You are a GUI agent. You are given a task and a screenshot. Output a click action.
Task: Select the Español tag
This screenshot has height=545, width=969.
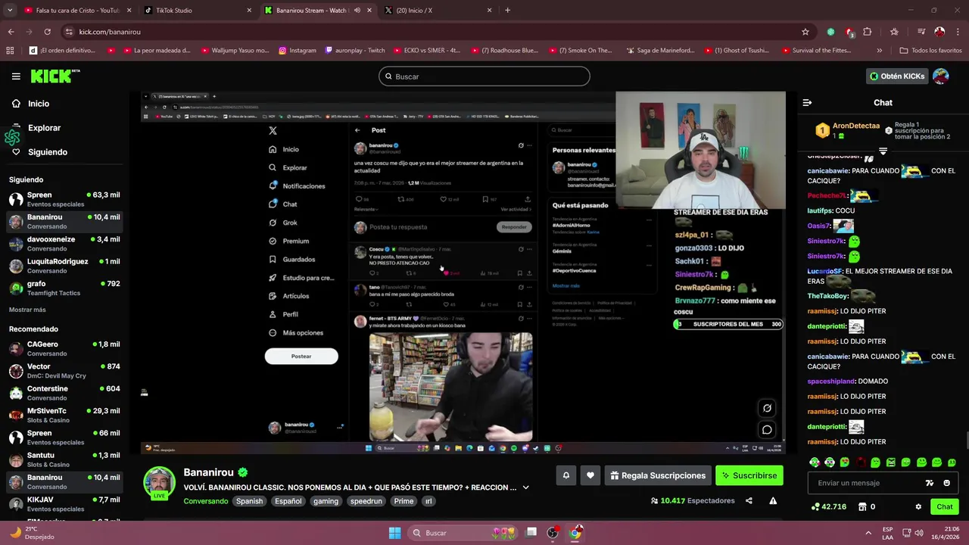(288, 501)
